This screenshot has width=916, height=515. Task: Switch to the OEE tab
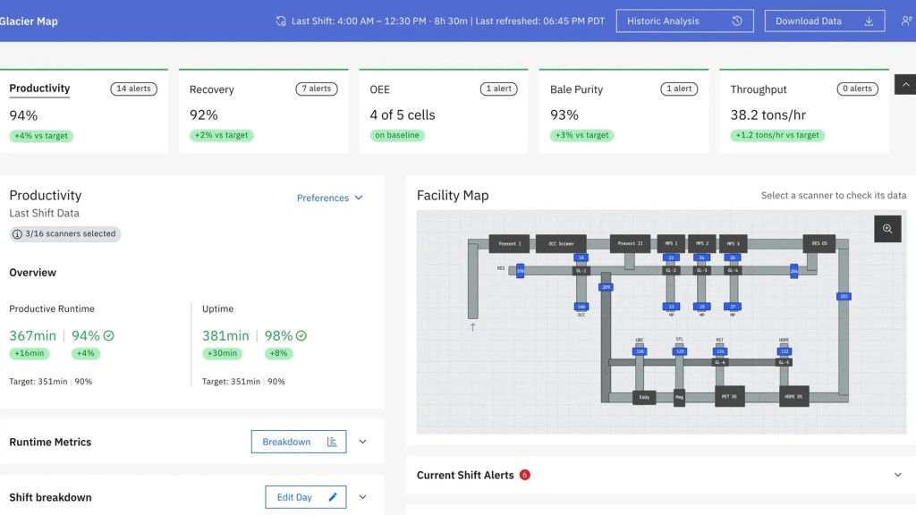pyautogui.click(x=379, y=89)
